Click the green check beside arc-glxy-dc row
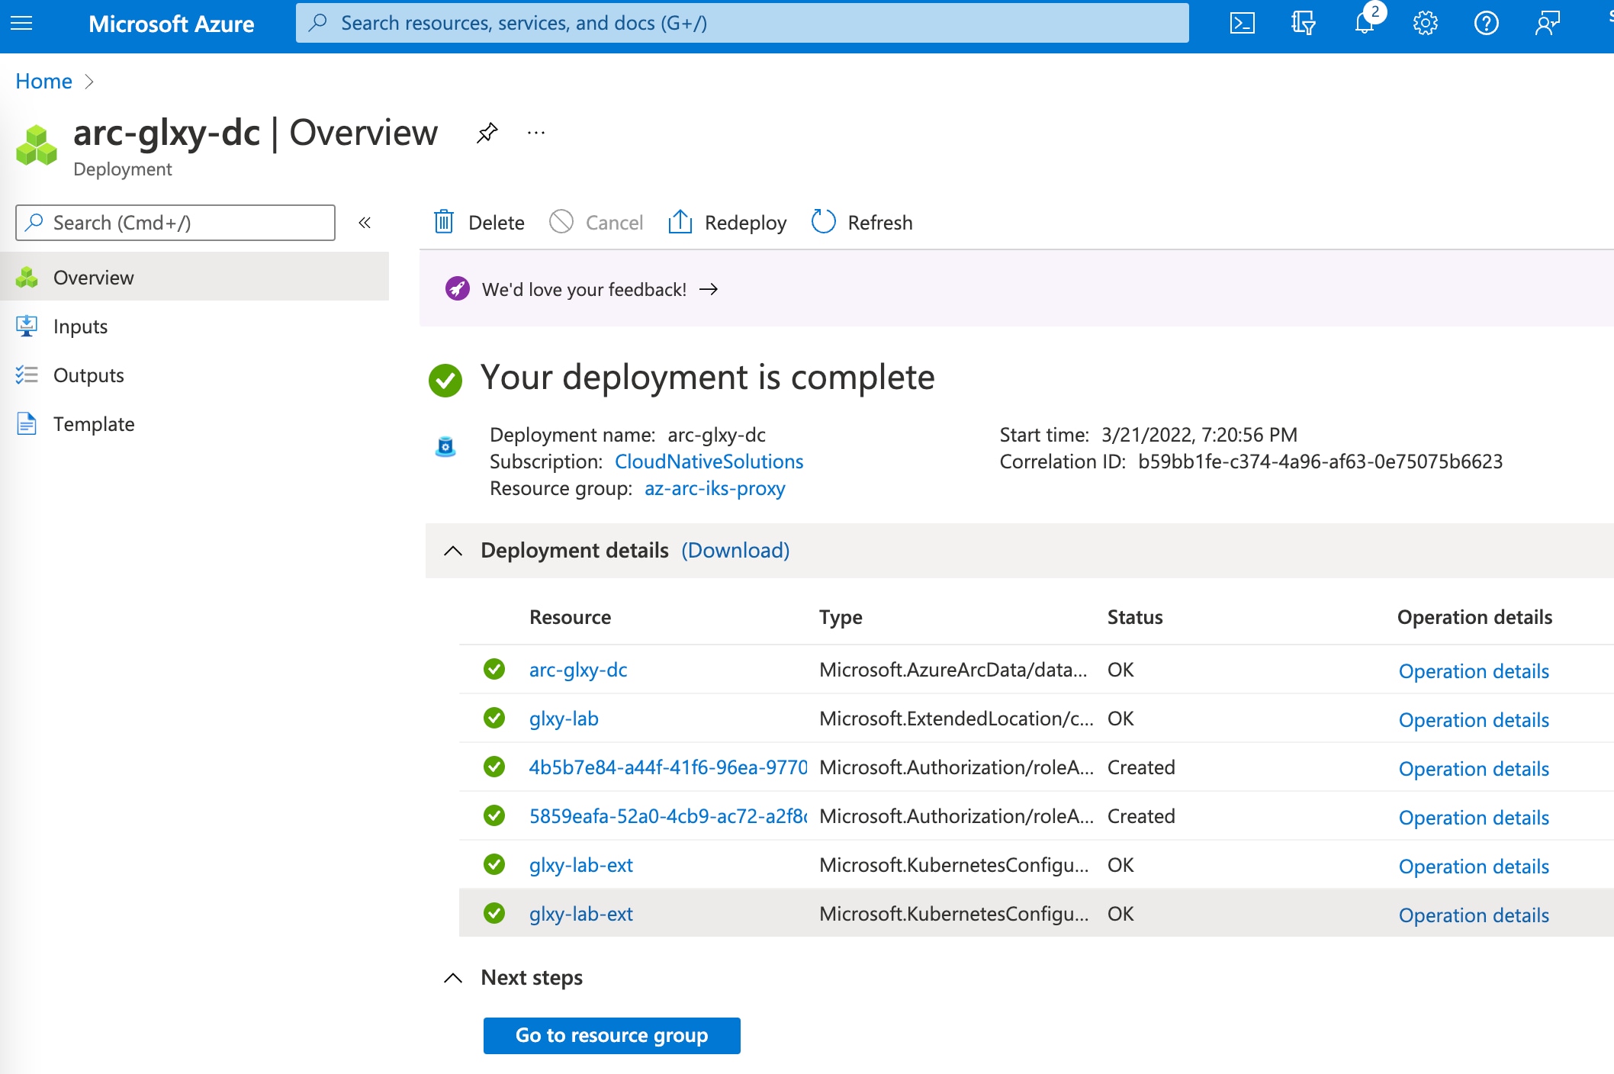The image size is (1614, 1074). tap(494, 669)
